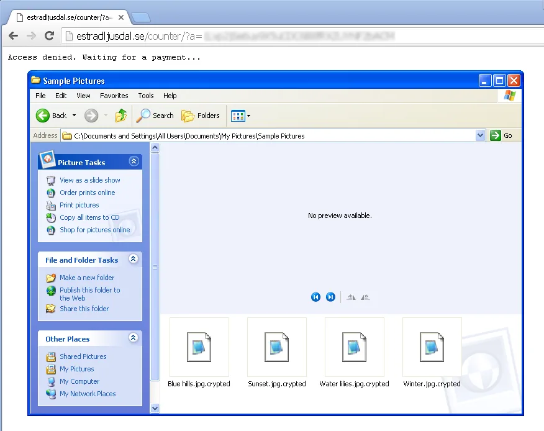Collapse the Other Places panel

pyautogui.click(x=134, y=338)
